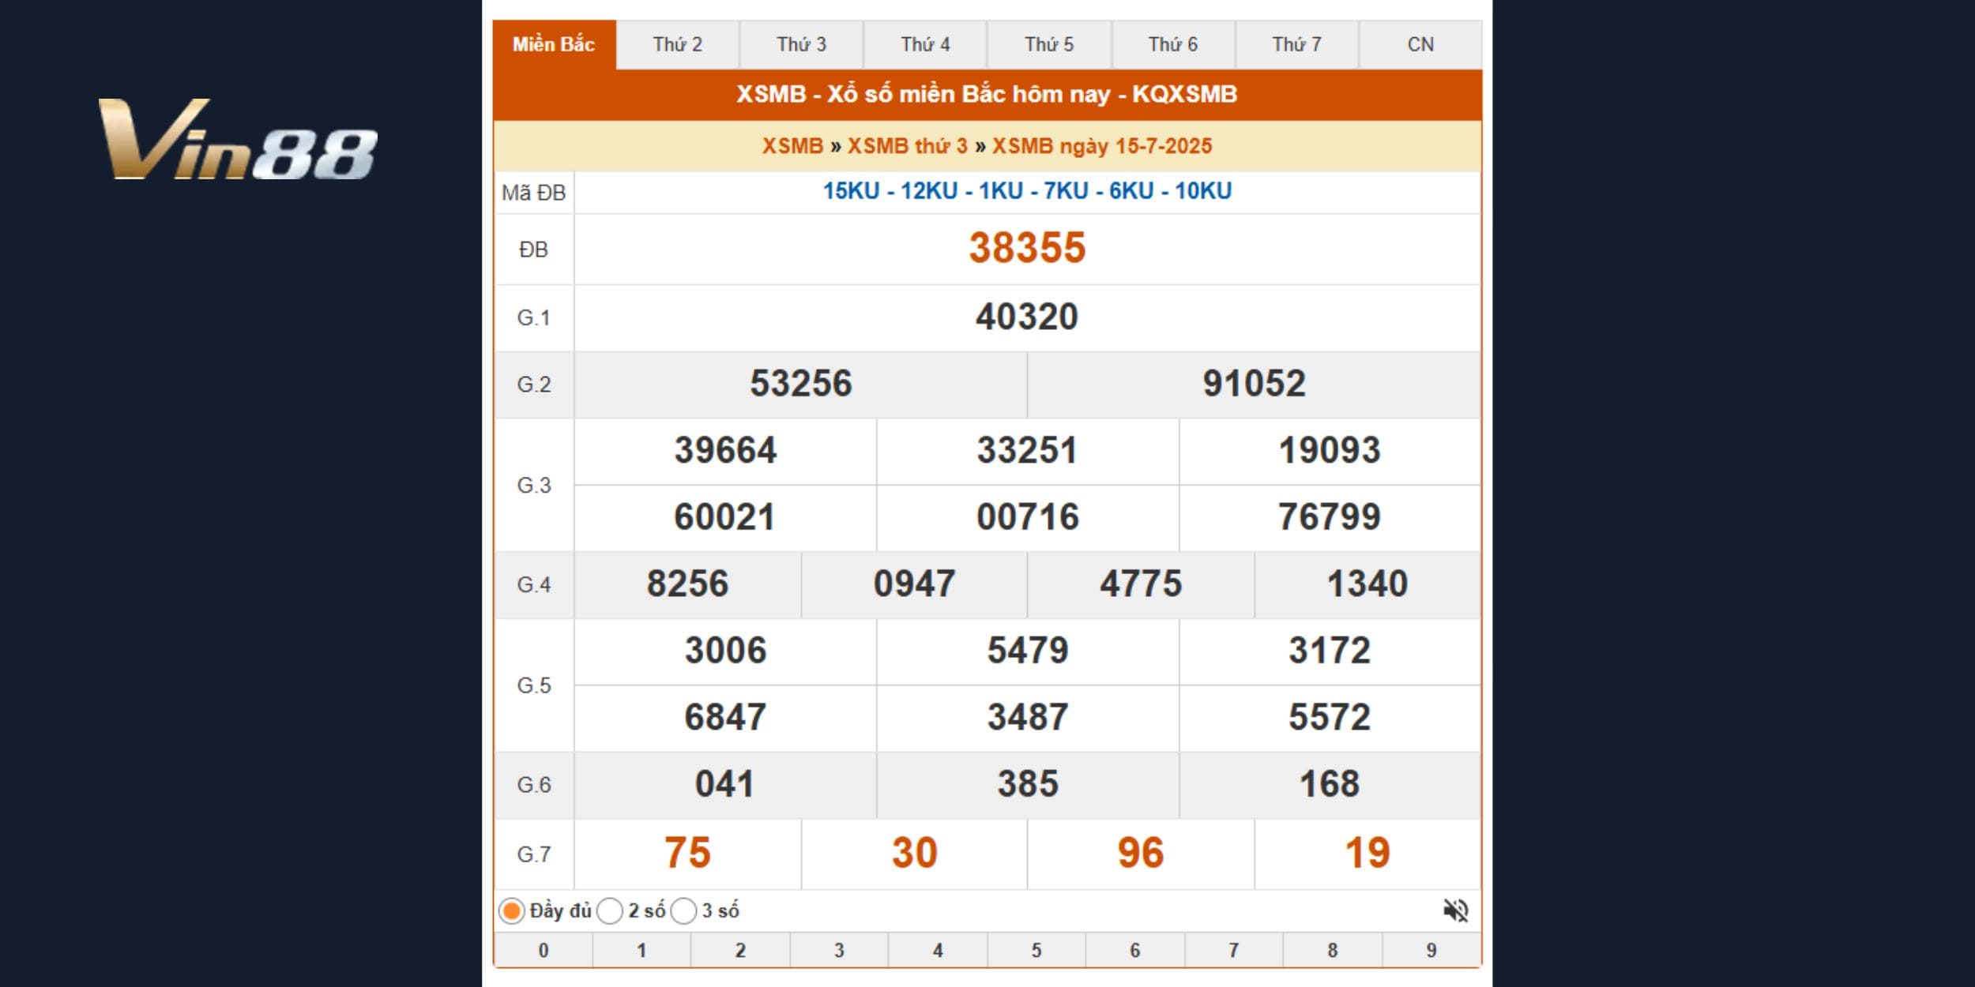Click the Mã ĐB row label

click(x=534, y=193)
